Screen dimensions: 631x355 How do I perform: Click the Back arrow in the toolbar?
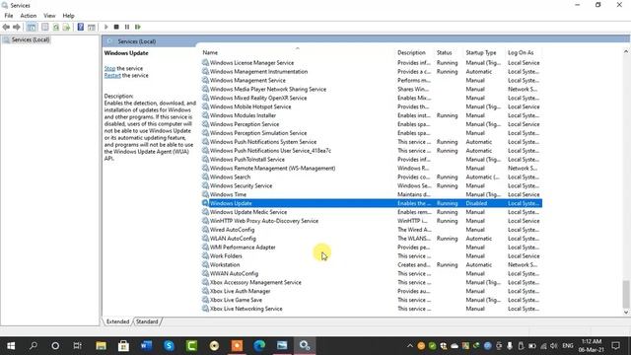[6, 27]
